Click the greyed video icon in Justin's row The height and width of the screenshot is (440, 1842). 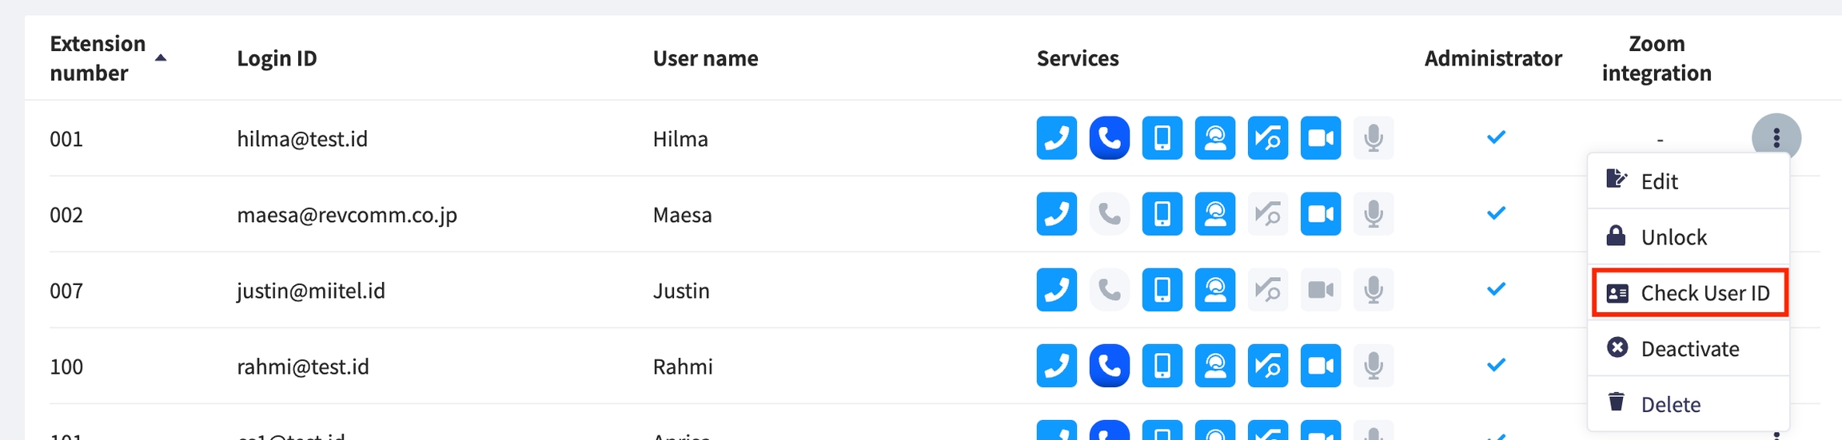[x=1320, y=290]
